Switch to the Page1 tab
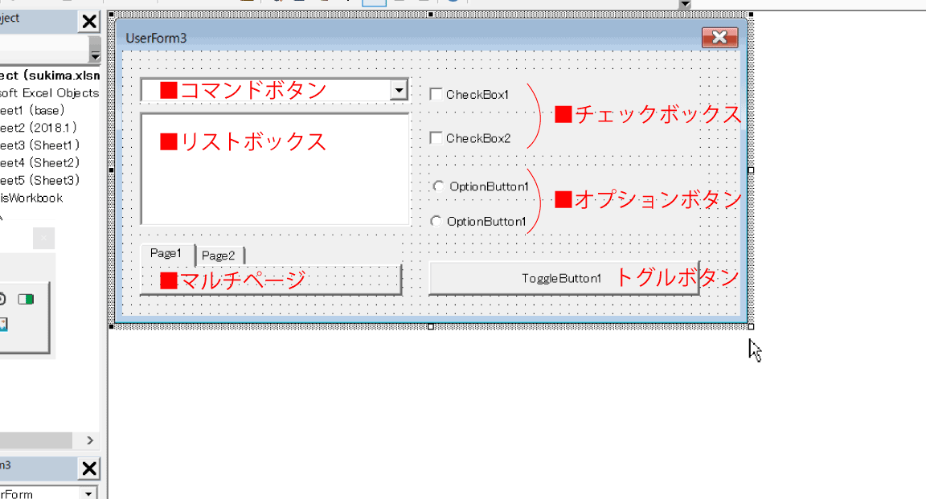Screen dimensions: 926x499 pos(166,254)
